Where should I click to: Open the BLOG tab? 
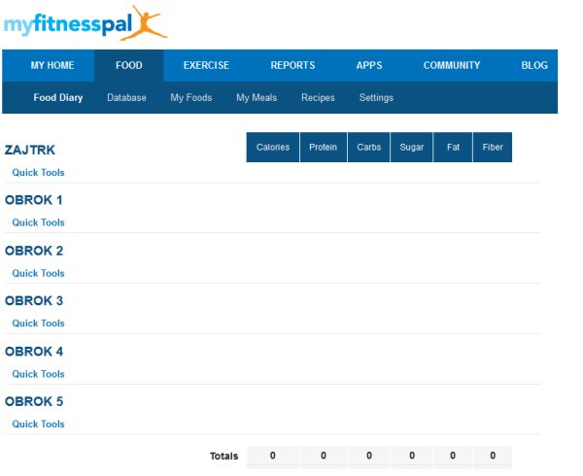pos(534,66)
